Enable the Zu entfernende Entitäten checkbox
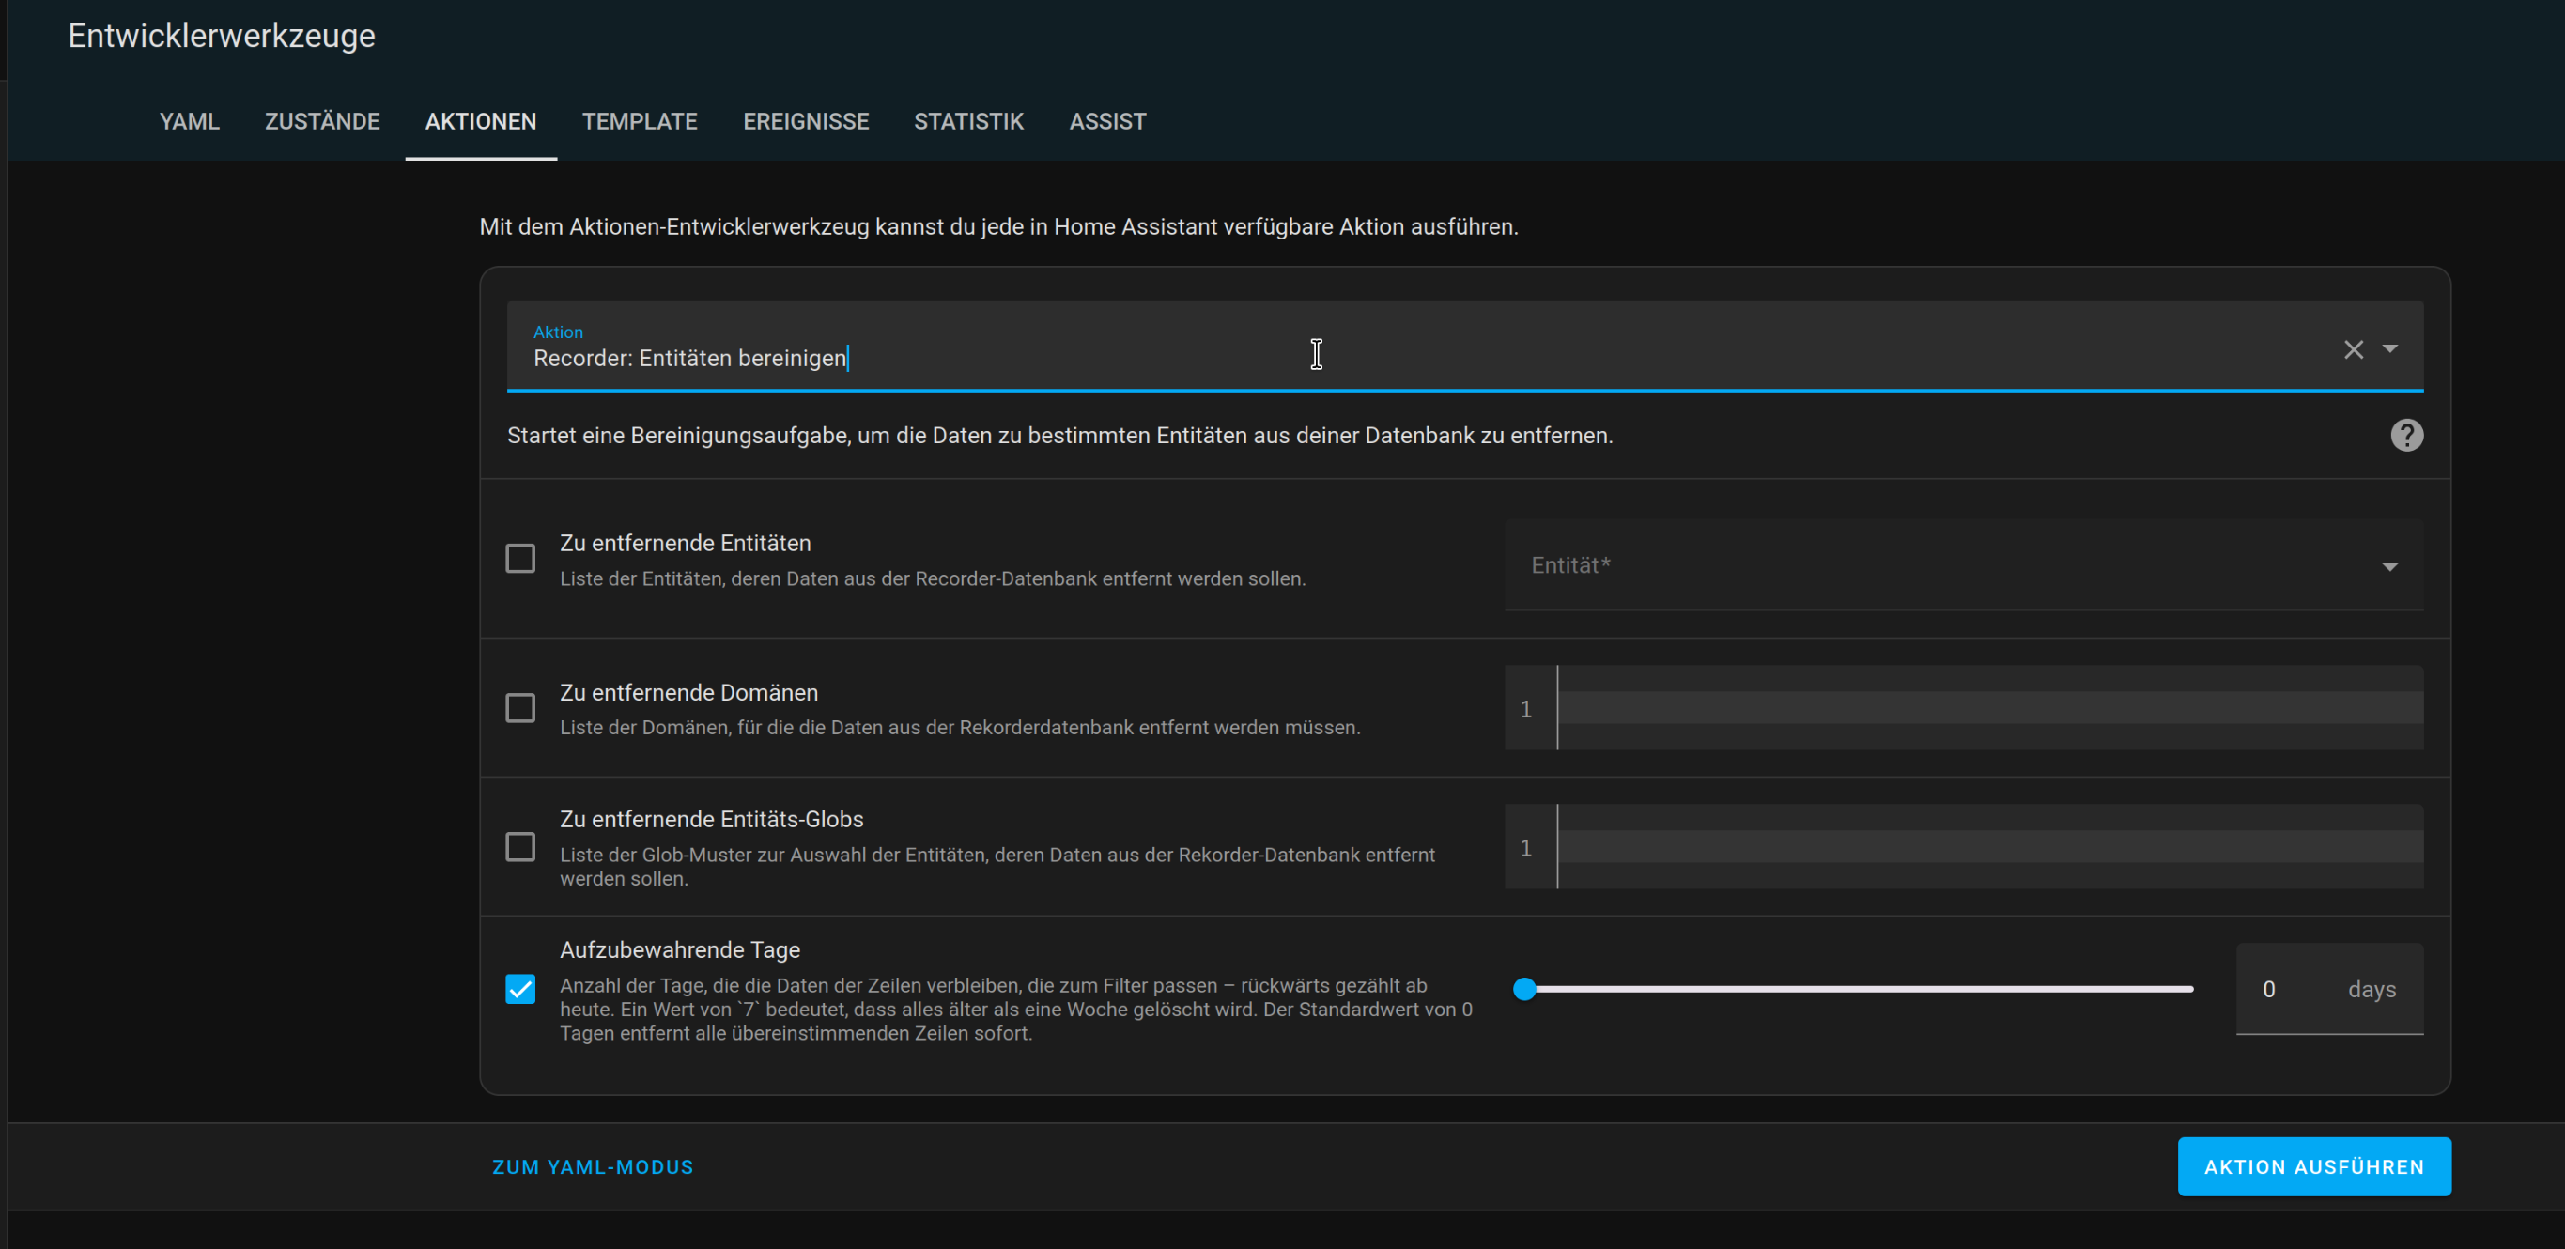This screenshot has height=1249, width=2565. pos(519,559)
